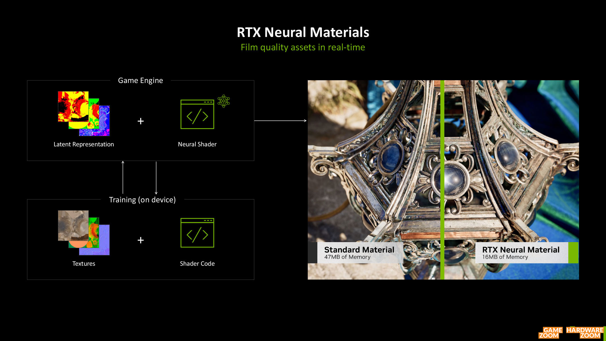606x341 pixels.
Task: Click the green bar beside RTX label
Action: tap(573, 253)
